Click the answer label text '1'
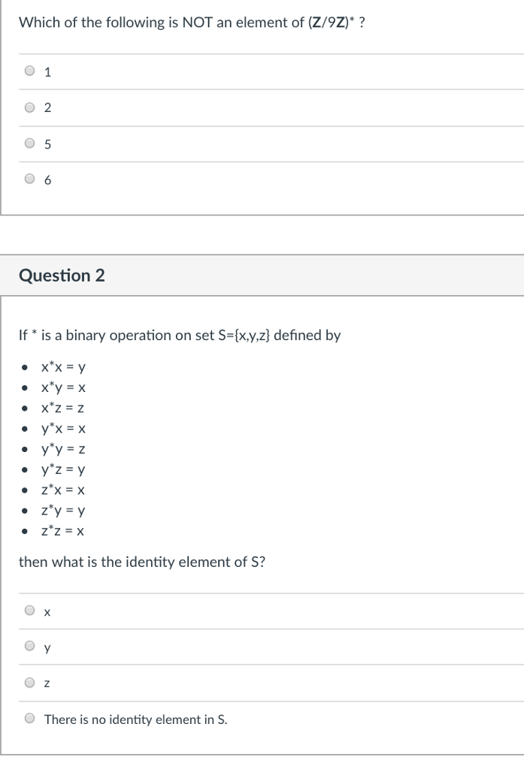Screen dimensions: 524x769 (47, 72)
